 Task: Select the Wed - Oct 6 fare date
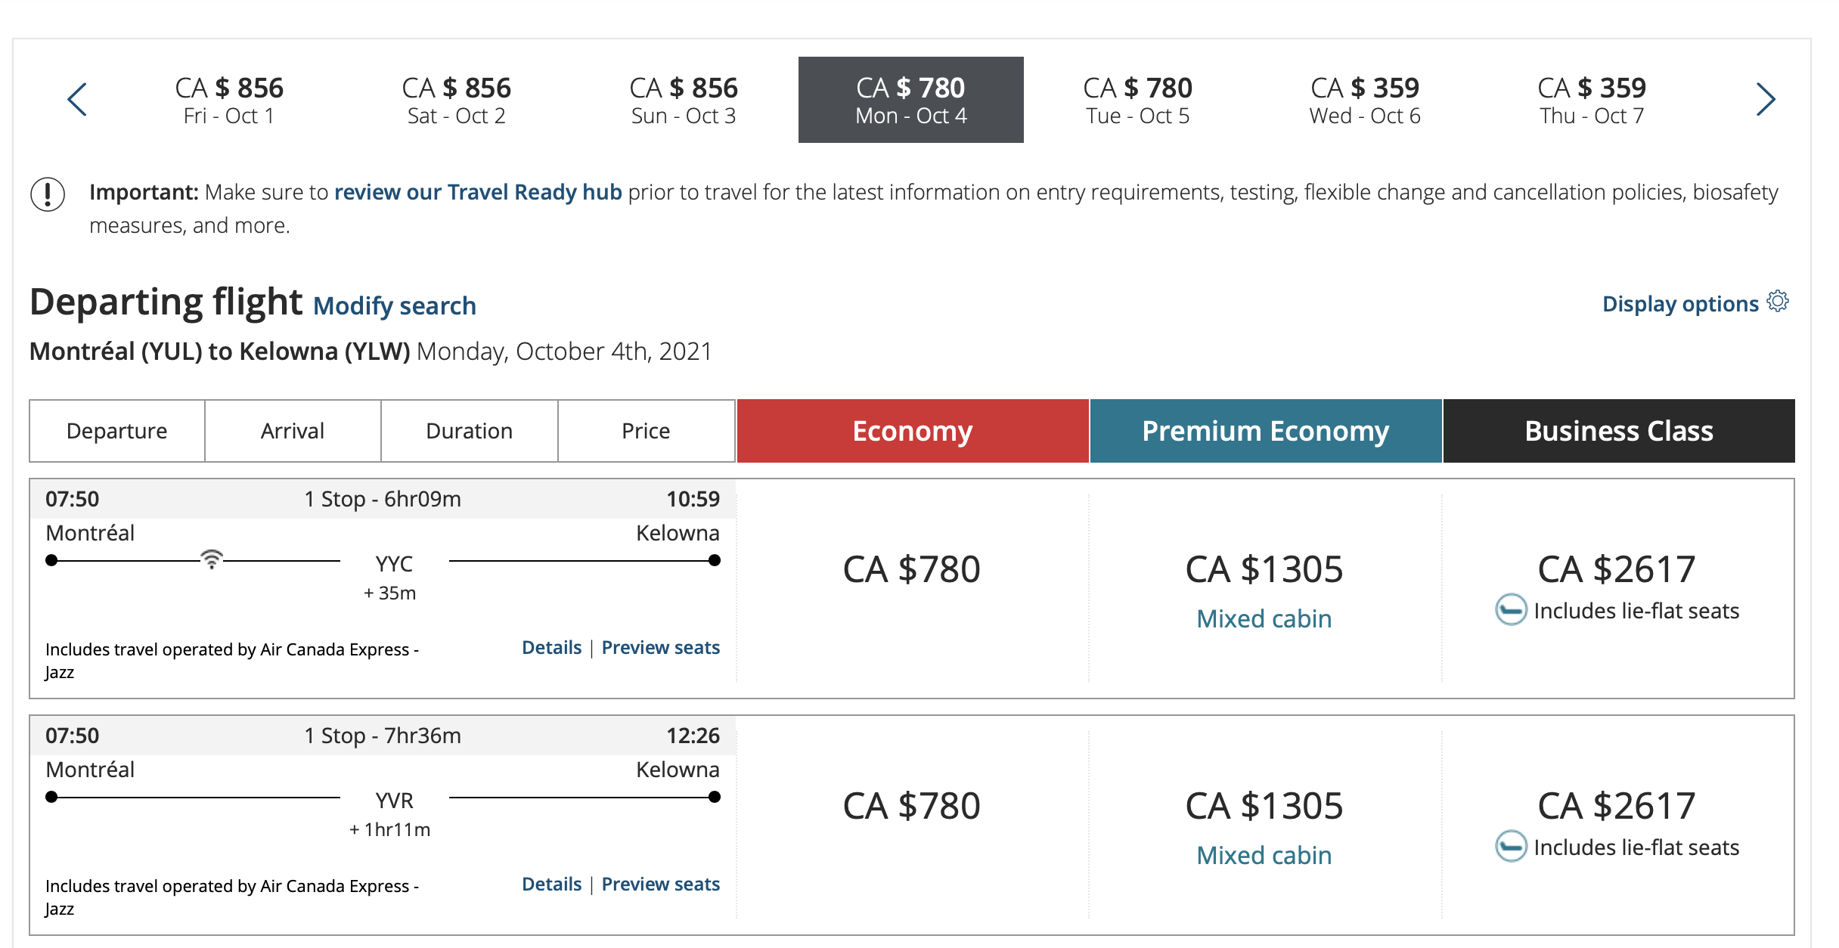click(1365, 100)
